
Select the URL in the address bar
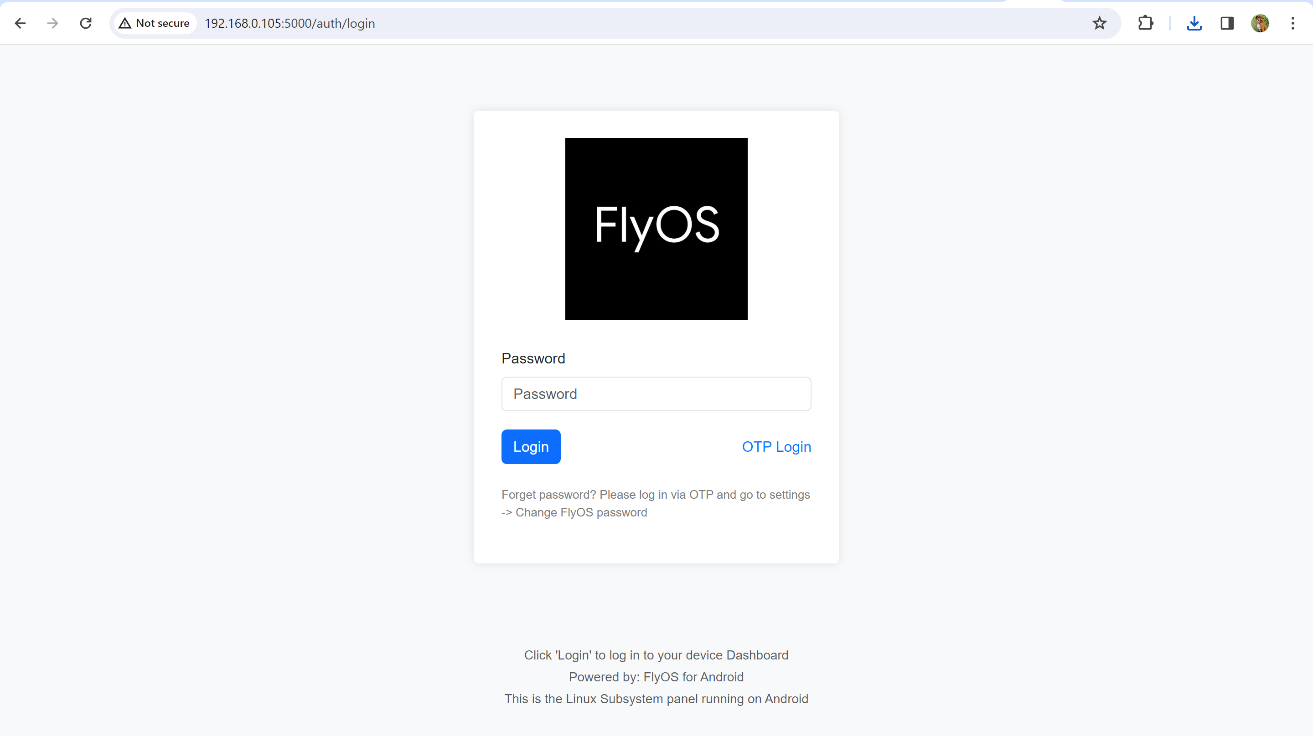pyautogui.click(x=289, y=23)
